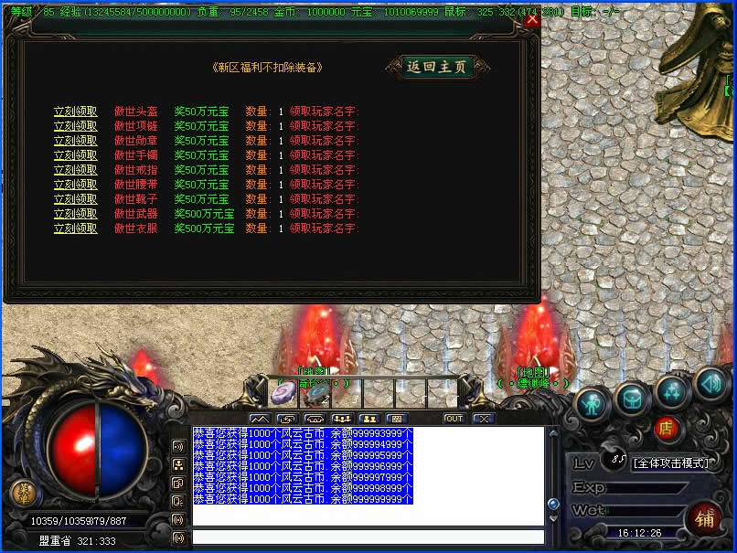Screen dimensions: 737x553
Task: Open the red 店 shop orb
Action: click(x=666, y=428)
